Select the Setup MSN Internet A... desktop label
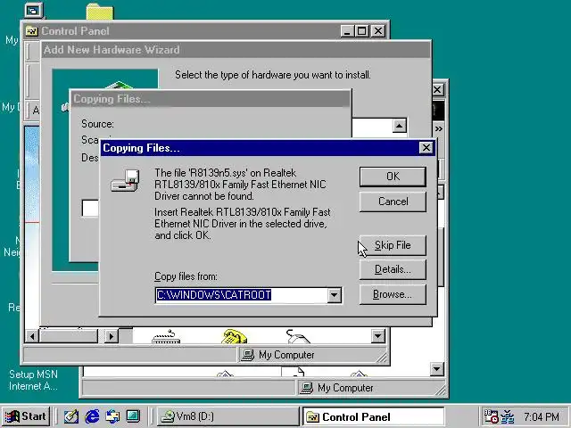Image resolution: width=571 pixels, height=428 pixels. coord(33,381)
